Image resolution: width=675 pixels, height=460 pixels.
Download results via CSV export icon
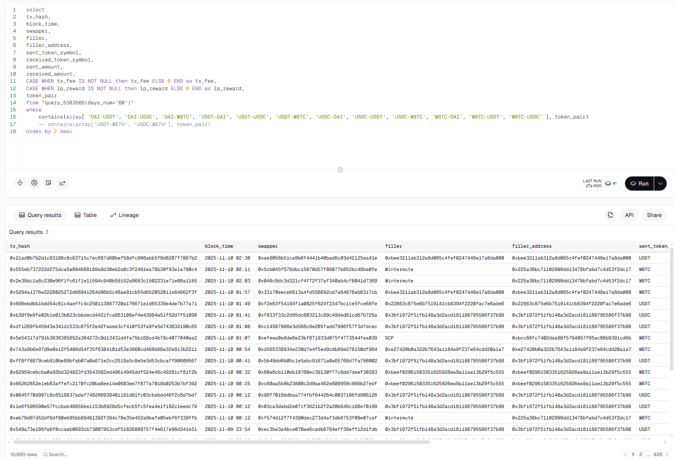coord(610,215)
